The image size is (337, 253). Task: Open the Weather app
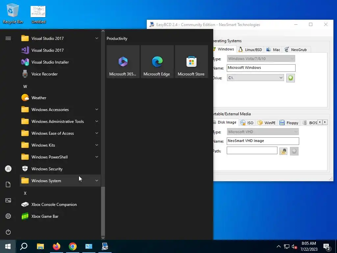(x=60, y=98)
